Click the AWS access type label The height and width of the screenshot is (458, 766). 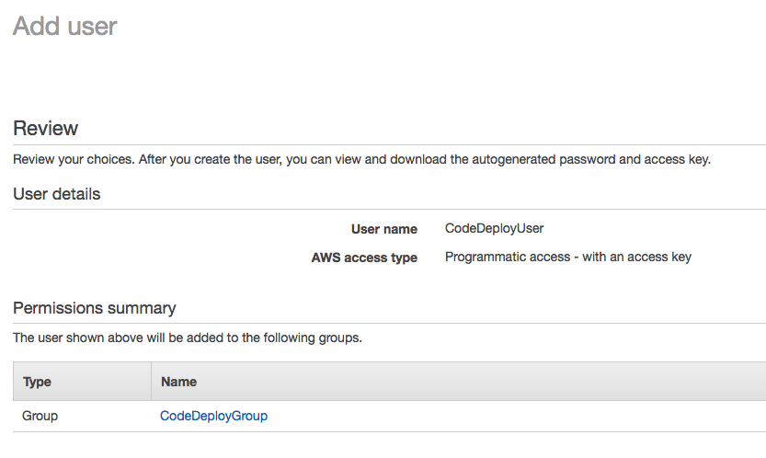364,258
